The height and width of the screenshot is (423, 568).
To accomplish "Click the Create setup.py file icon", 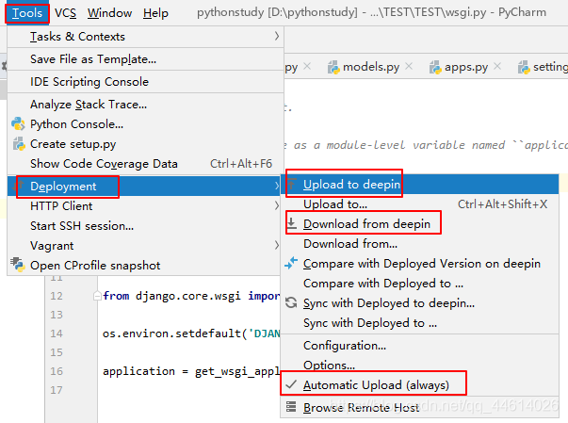I will point(19,144).
